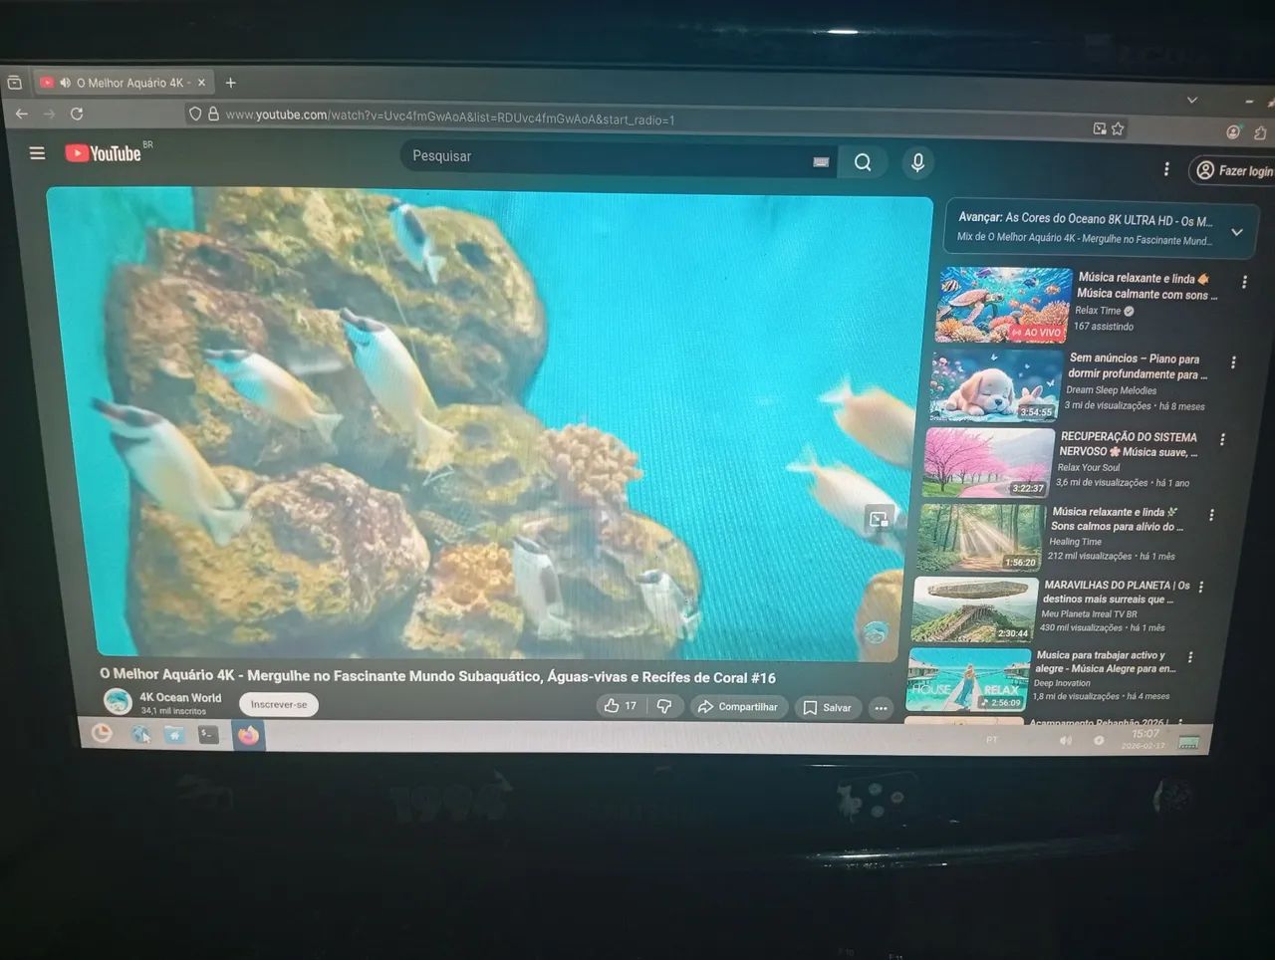Open more actions menu below the video

[x=881, y=708]
